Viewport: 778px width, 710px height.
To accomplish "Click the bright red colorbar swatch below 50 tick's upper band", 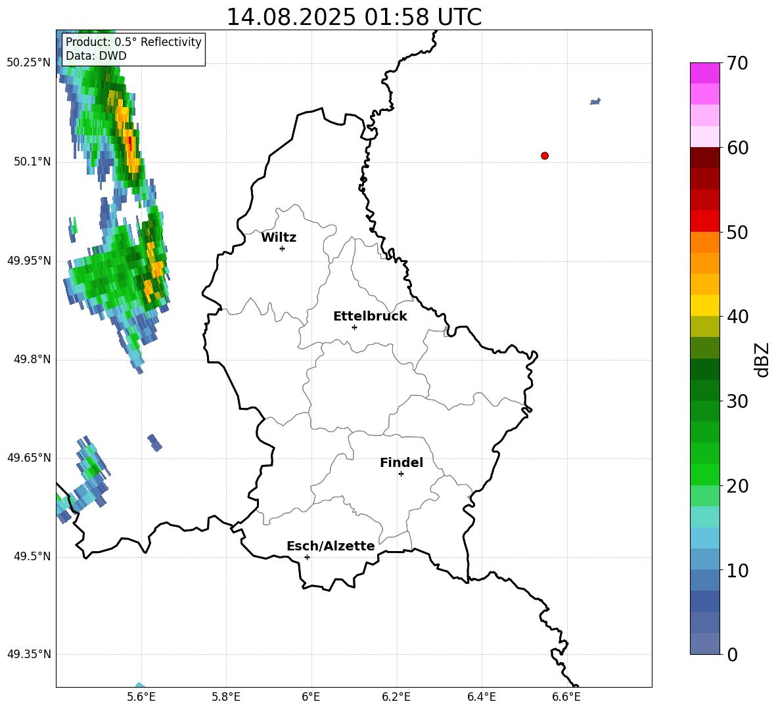I will [x=704, y=221].
